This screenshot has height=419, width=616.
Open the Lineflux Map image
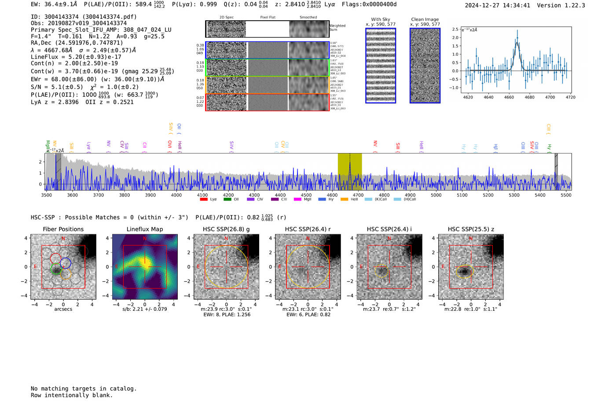145,267
